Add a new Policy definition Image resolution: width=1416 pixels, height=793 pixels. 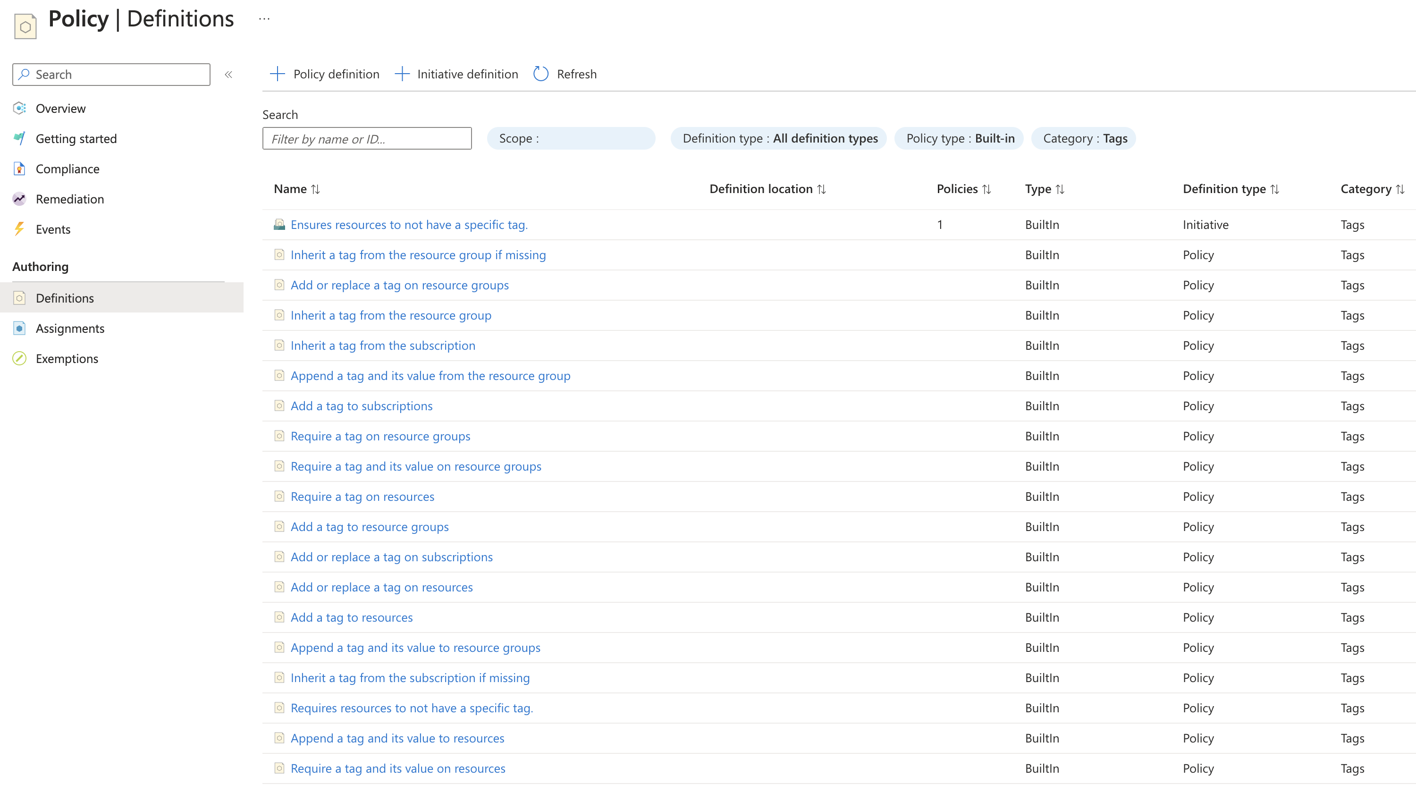pyautogui.click(x=324, y=74)
